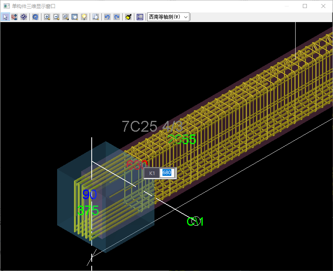Image resolution: width=333 pixels, height=271 pixels.
Task: Click the K1 label in popup
Action: click(x=152, y=173)
